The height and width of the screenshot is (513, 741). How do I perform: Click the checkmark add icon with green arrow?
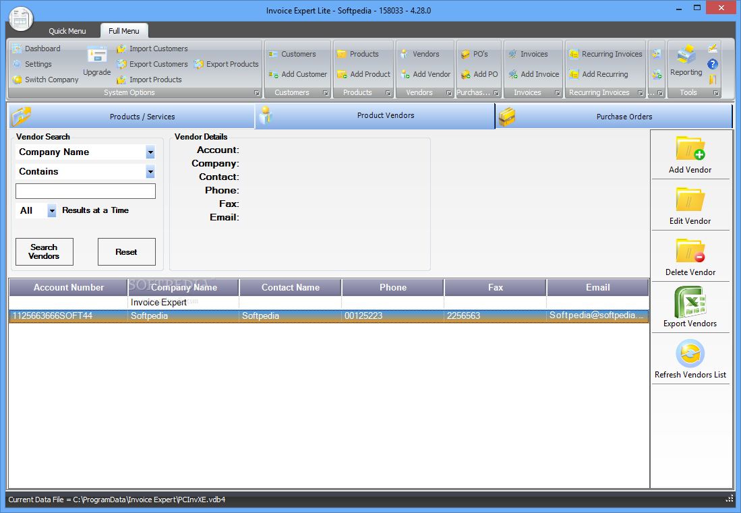(x=657, y=74)
